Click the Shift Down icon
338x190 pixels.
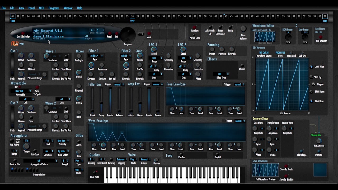[311, 92]
